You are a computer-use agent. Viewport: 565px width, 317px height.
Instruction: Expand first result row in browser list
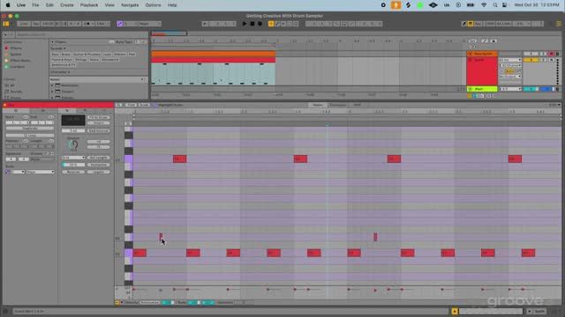click(52, 85)
